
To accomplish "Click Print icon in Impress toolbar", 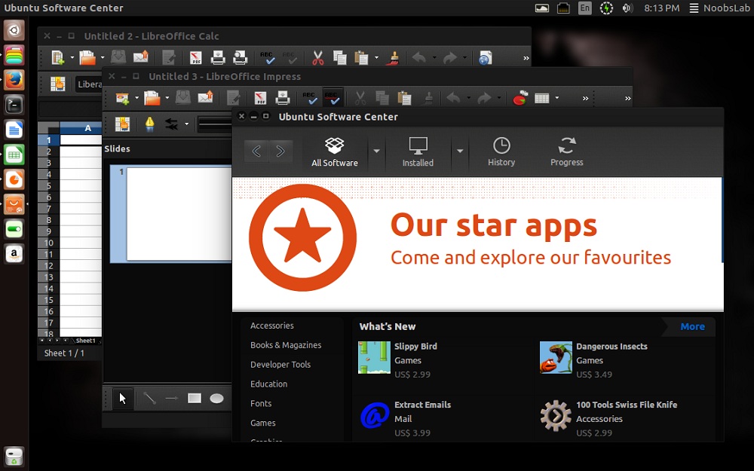I will (282, 98).
